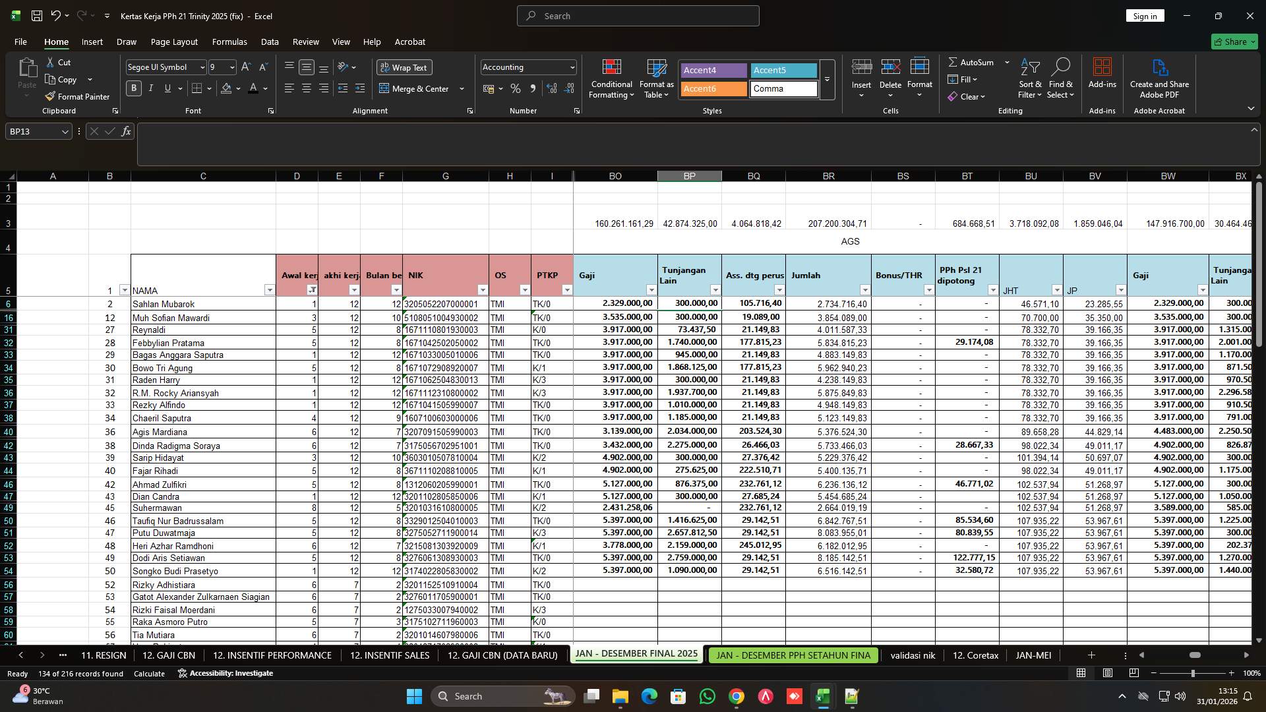Open Find & Select options
The height and width of the screenshot is (712, 1266).
1061,78
